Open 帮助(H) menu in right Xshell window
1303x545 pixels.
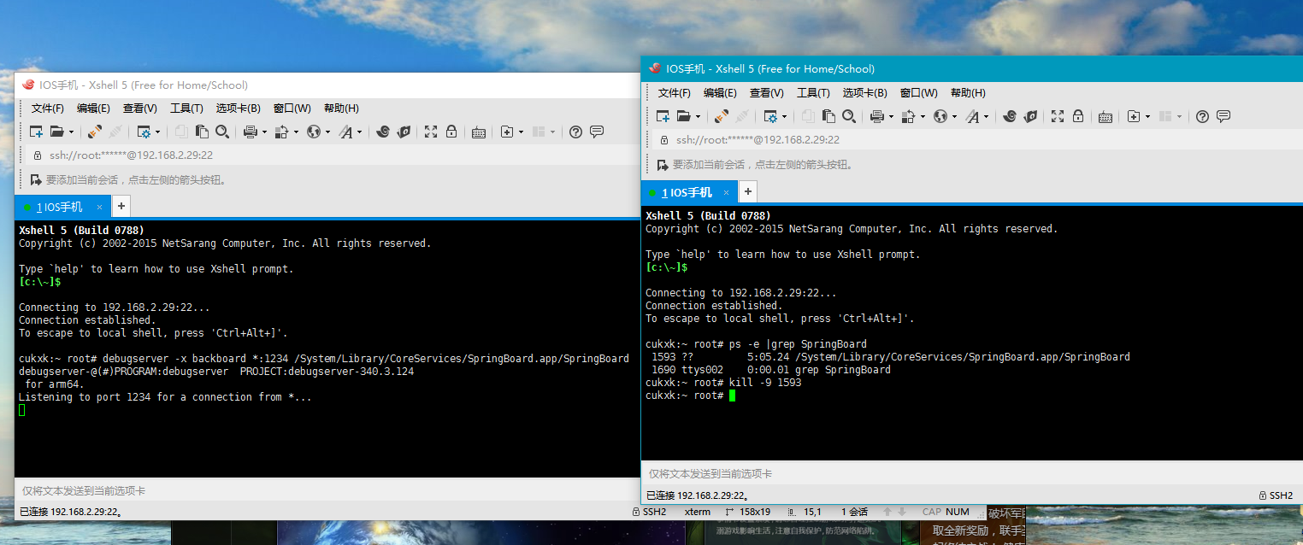968,93
